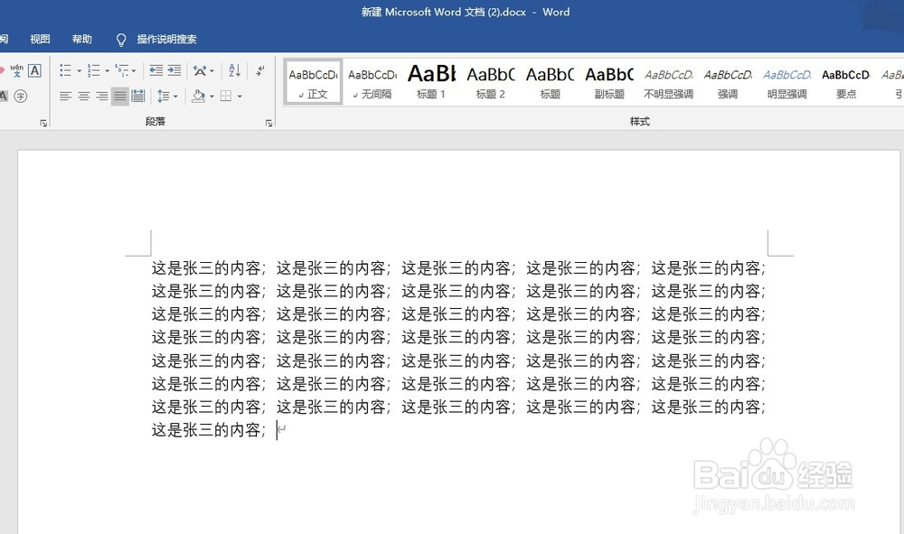904x534 pixels.
Task: Open the borders dropdown arrow
Action: pos(239,97)
